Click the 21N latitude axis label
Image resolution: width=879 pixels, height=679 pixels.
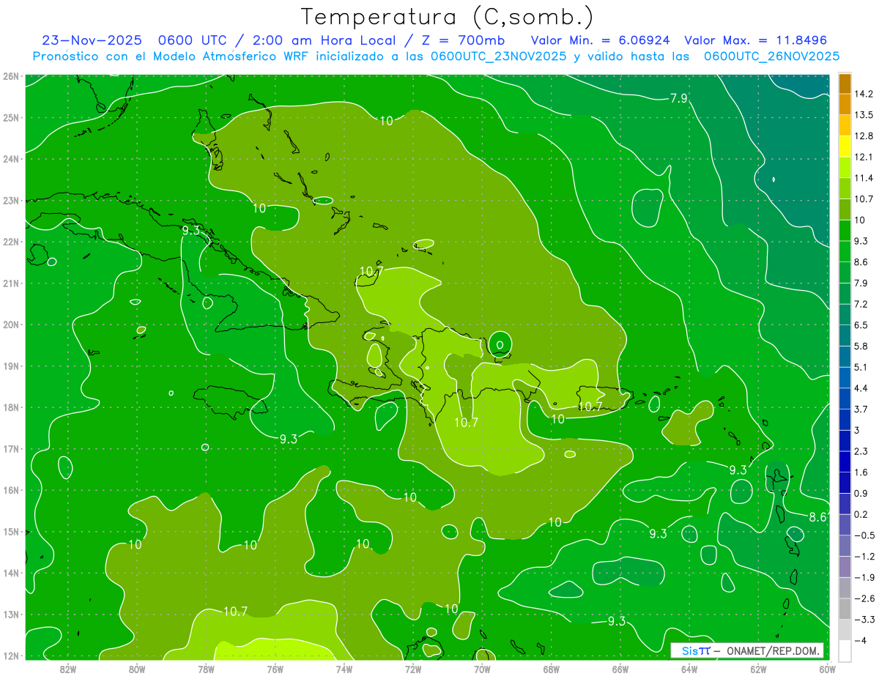pyautogui.click(x=10, y=283)
